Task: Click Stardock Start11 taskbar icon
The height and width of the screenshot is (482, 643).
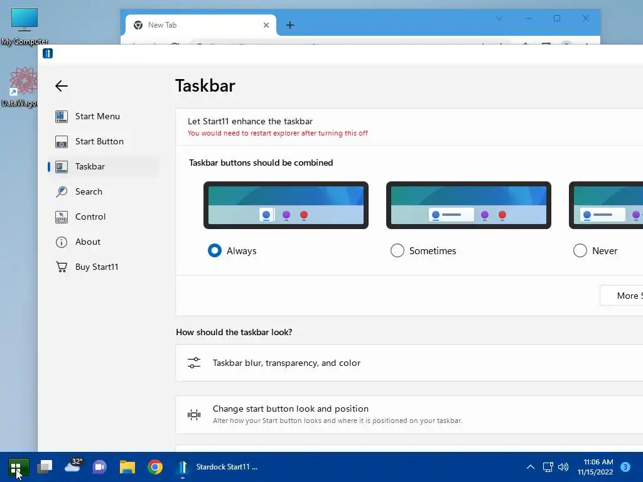Action: (x=183, y=467)
